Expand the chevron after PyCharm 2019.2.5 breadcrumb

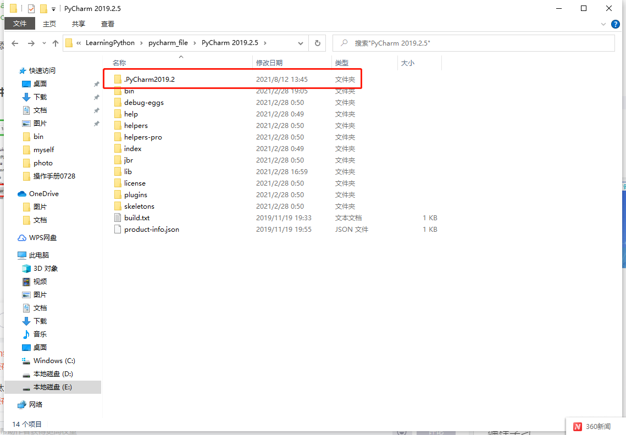point(265,43)
